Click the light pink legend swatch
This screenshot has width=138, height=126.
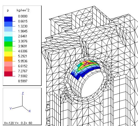point(8,64)
